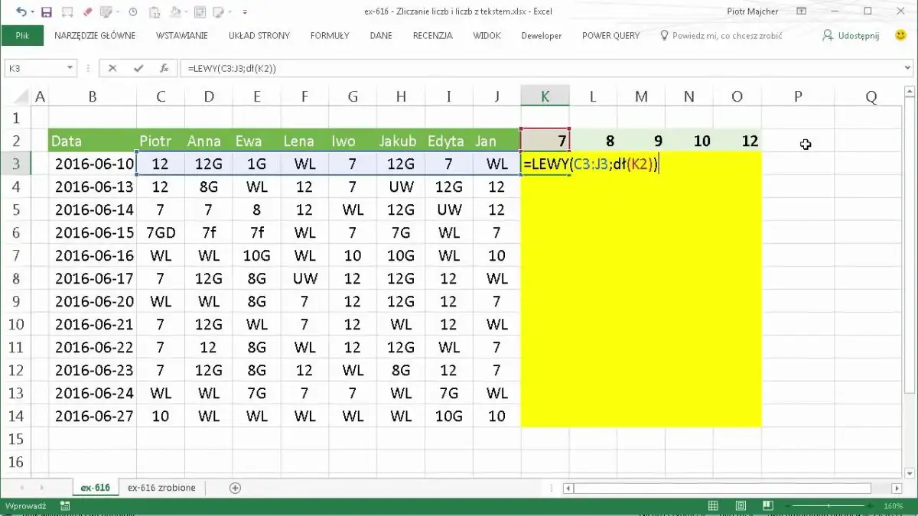Click the clock icon on Quick Access Toolbar

[132, 11]
